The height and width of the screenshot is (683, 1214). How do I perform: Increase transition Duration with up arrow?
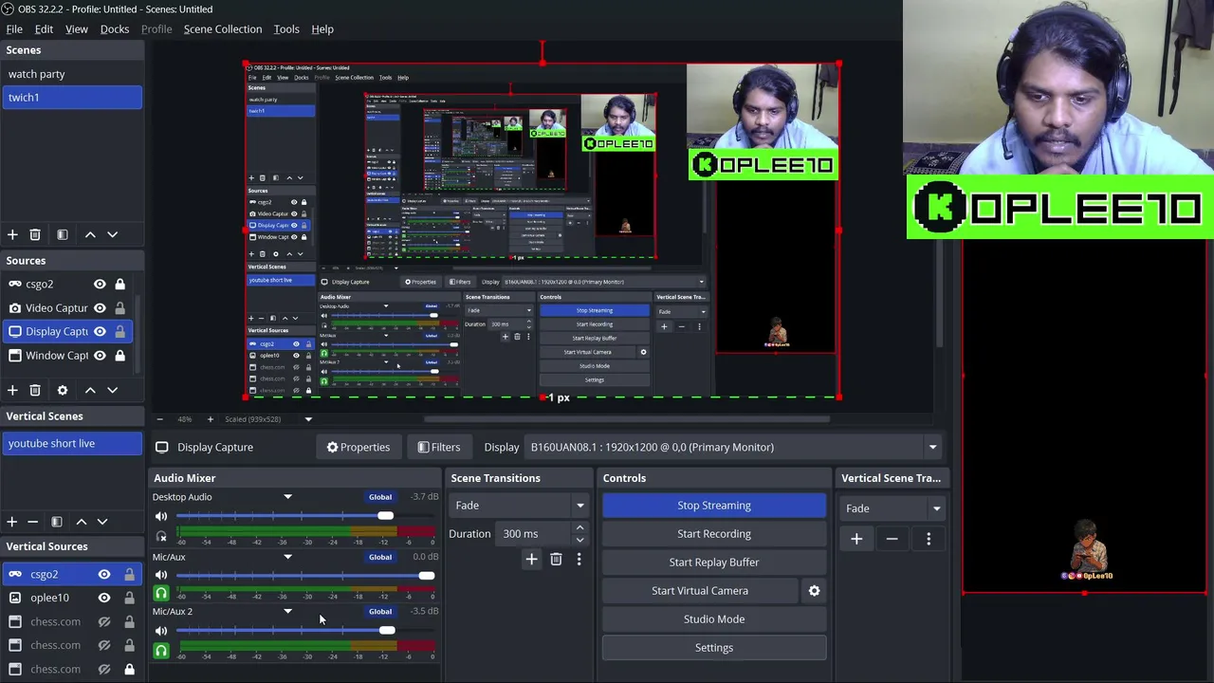pos(579,528)
